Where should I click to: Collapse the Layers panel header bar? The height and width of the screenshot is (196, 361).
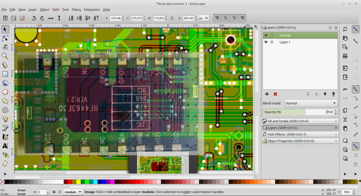coord(300,128)
